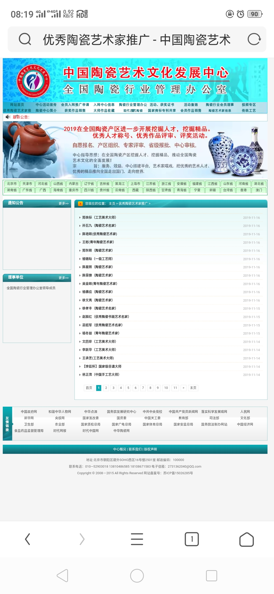The height and width of the screenshot is (594, 274).
Task: Open article 赵振红（优秀陶瓷书画艺术名家）
Action: click(106, 317)
